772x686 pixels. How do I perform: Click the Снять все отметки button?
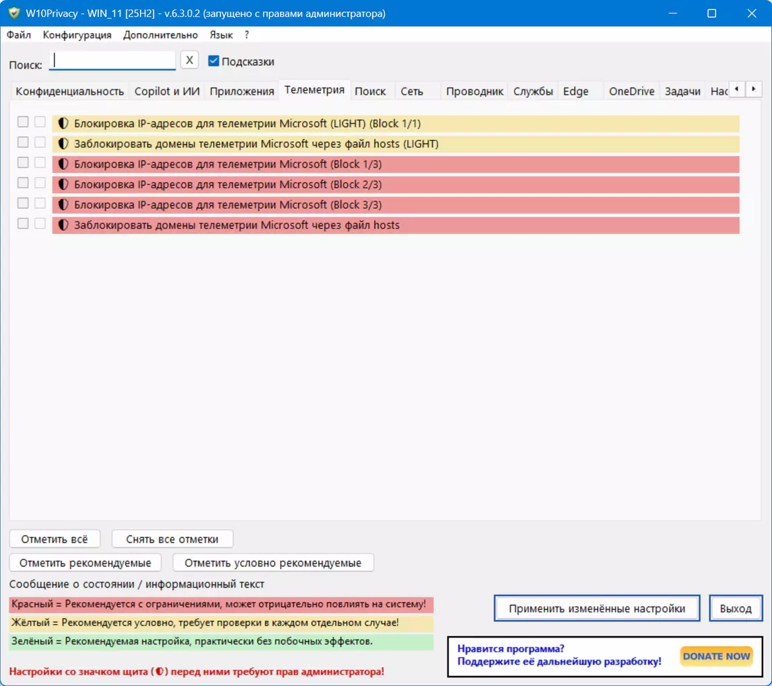click(x=172, y=539)
